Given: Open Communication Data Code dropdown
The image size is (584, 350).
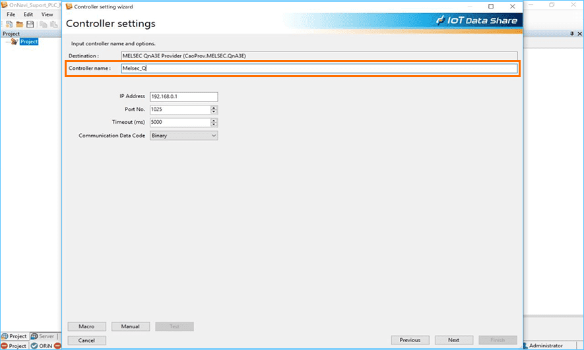Looking at the screenshot, I should pos(183,135).
